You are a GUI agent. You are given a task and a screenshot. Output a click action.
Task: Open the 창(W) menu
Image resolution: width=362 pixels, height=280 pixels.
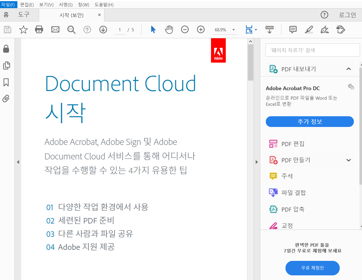click(84, 5)
